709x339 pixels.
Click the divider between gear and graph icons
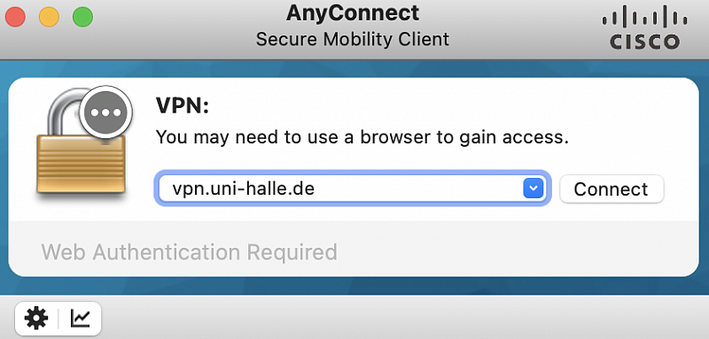click(x=58, y=319)
